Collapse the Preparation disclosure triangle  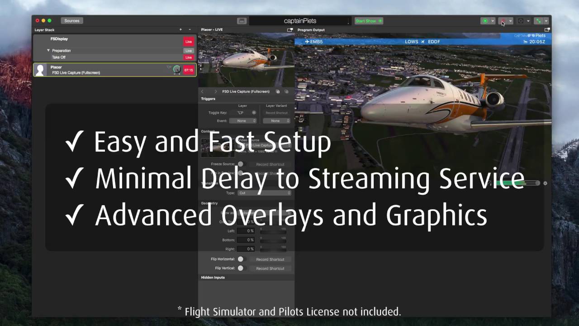coord(48,51)
